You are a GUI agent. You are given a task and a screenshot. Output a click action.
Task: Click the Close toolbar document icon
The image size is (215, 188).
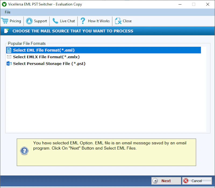tap(118, 21)
